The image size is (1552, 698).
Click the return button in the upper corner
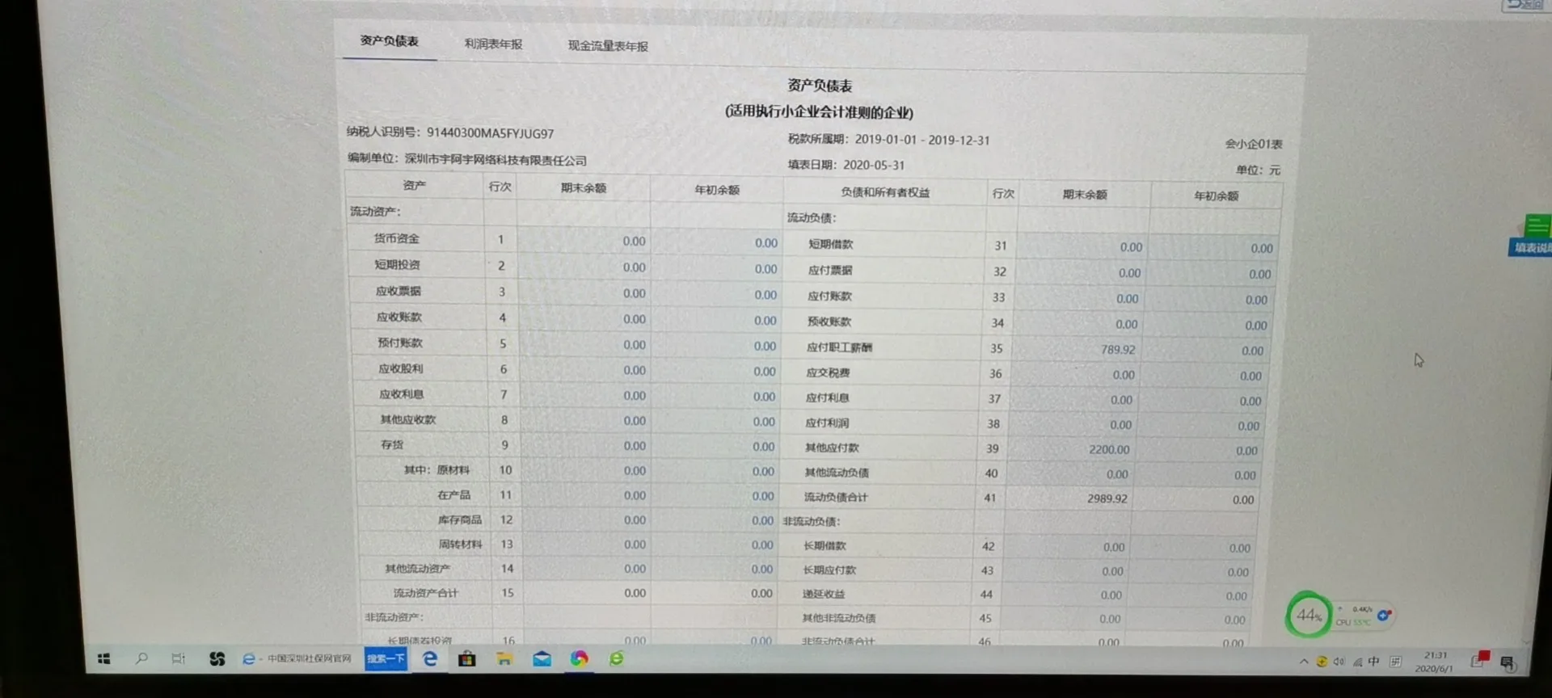point(1525,5)
